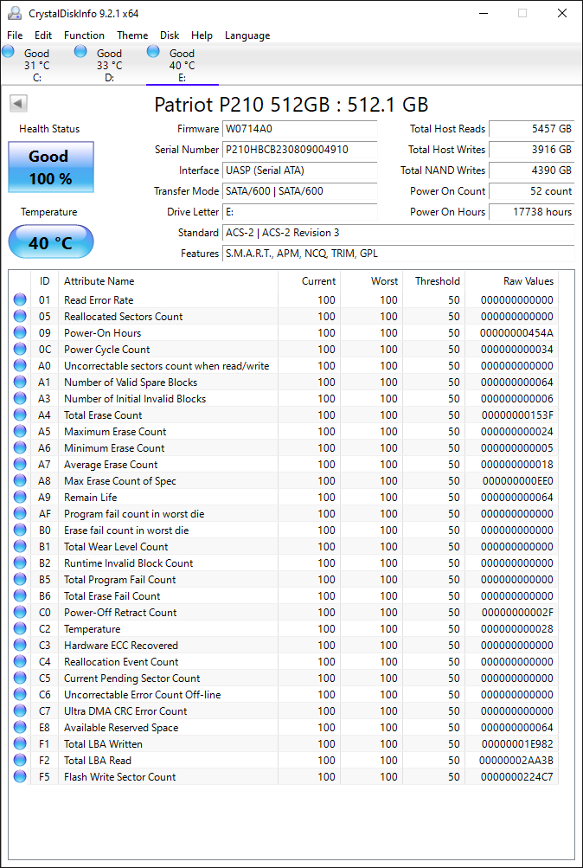Click status orb of Hardware ECC Recovered row
583x868 pixels.
tap(20, 646)
